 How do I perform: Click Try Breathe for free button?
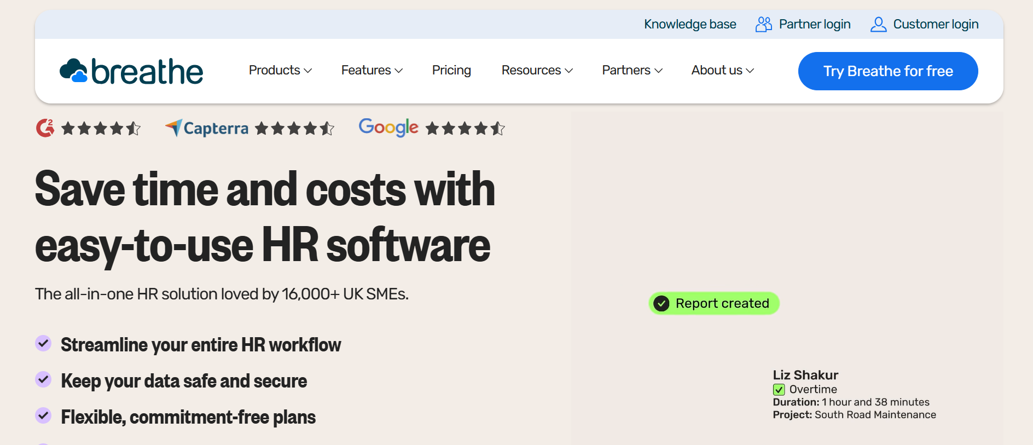[x=888, y=71]
